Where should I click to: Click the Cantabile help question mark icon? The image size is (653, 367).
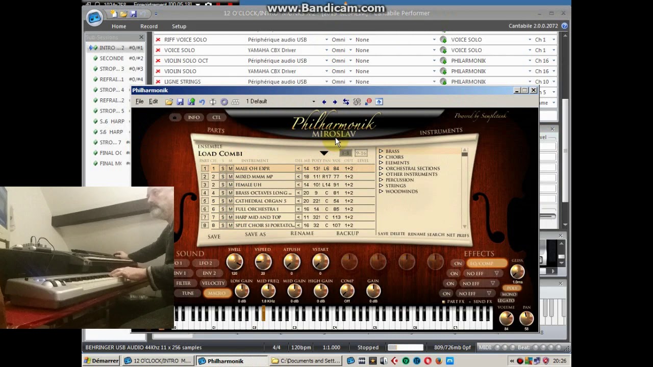click(x=564, y=26)
